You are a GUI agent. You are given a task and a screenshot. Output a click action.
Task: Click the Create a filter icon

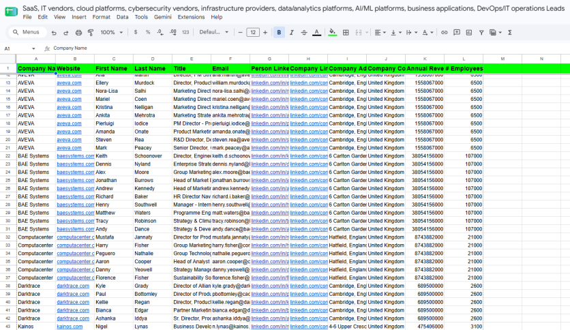pyautogui.click(x=481, y=32)
